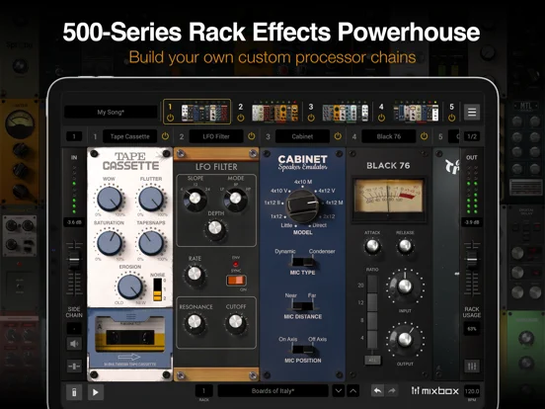Adjust the ATTACK knob on Black 76
This screenshot has height=409, width=545.
[372, 246]
